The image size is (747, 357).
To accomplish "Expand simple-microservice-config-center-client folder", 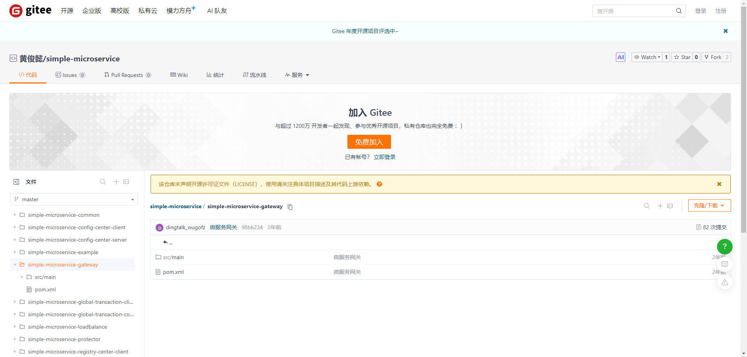I will point(15,227).
